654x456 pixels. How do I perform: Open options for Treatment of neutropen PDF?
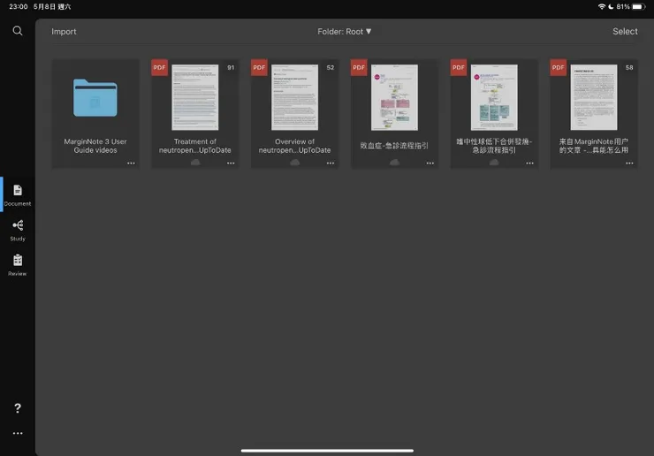pyautogui.click(x=231, y=163)
